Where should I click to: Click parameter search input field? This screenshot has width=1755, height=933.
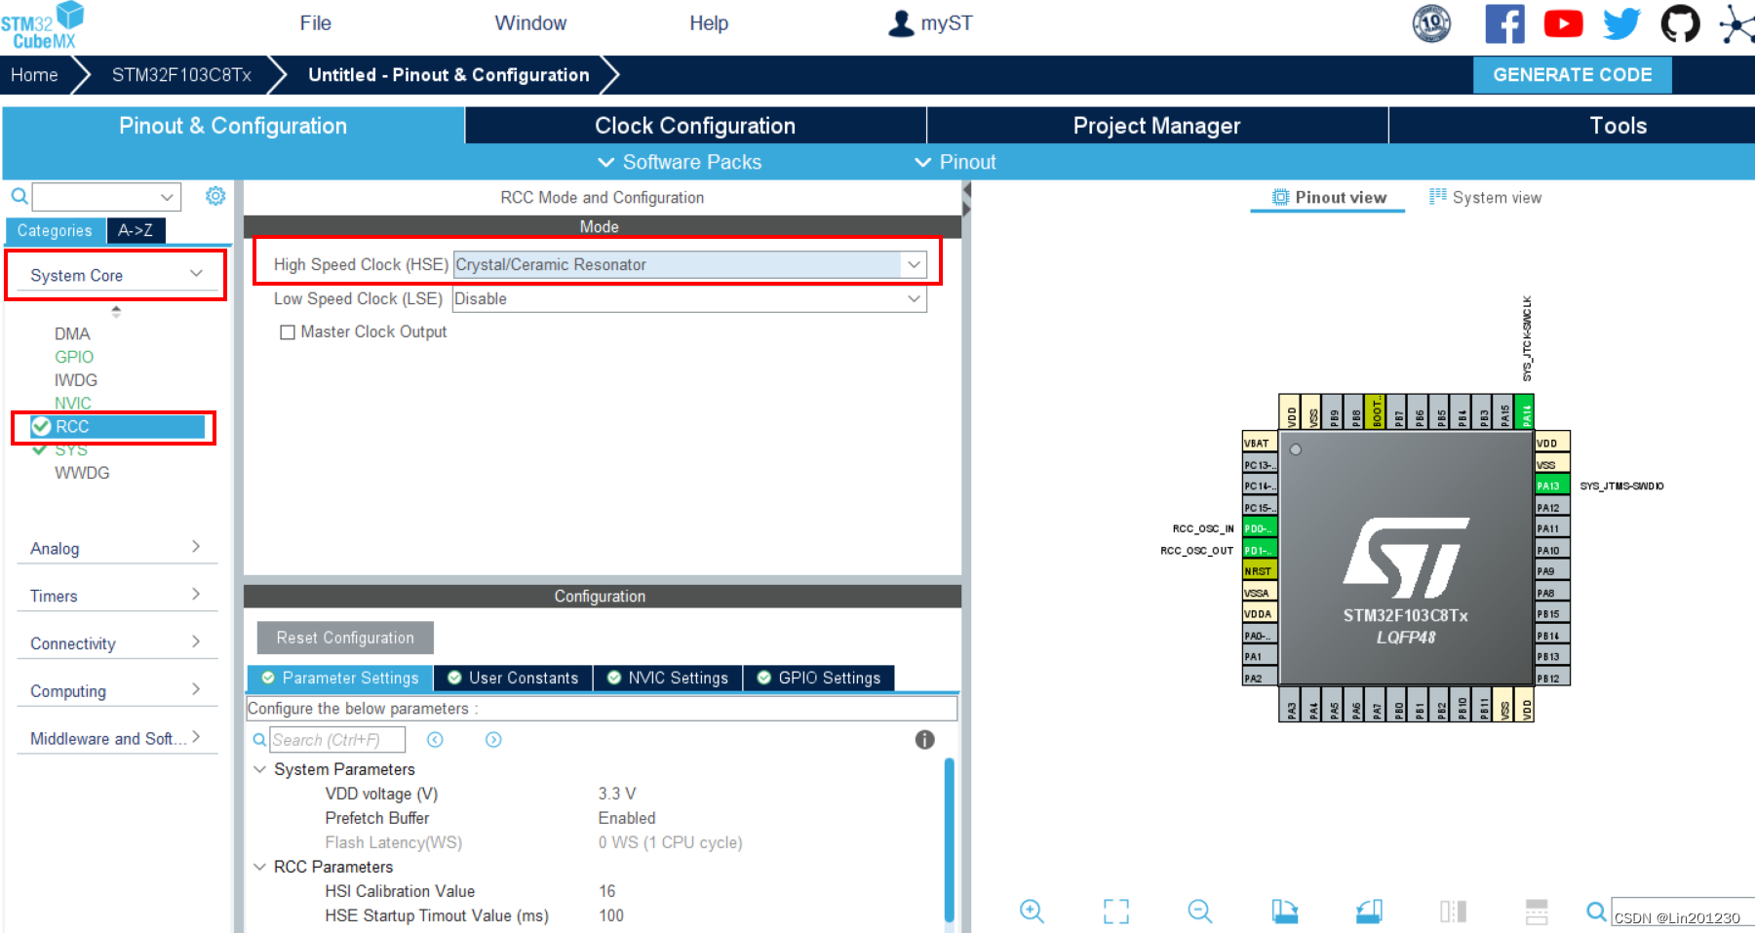[337, 740]
